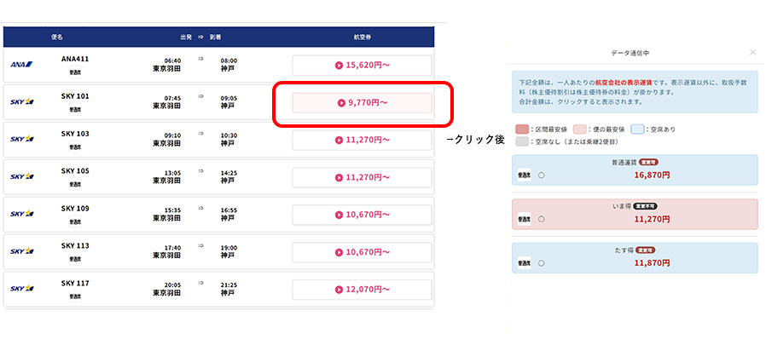Click the Skymark logo in the SKY 105 row

click(x=21, y=176)
